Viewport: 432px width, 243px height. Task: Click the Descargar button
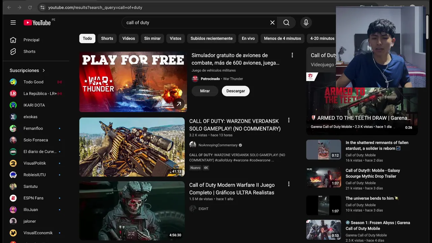pos(236,91)
